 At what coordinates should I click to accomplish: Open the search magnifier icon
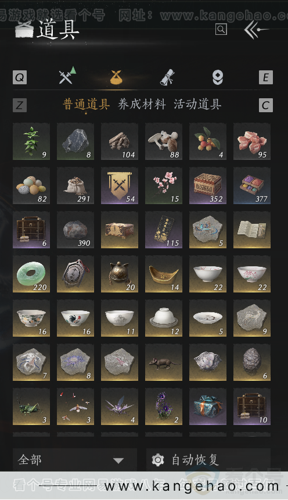221,29
